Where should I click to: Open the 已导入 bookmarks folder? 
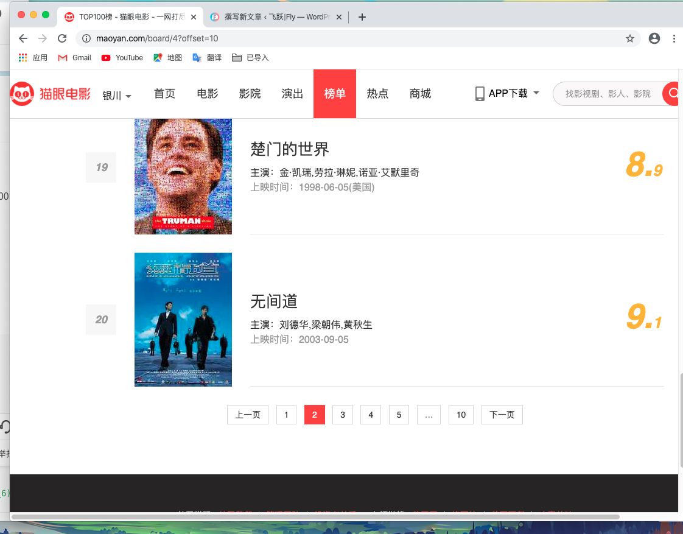coord(250,57)
